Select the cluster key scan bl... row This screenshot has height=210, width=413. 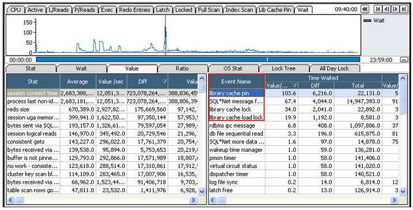102,174
